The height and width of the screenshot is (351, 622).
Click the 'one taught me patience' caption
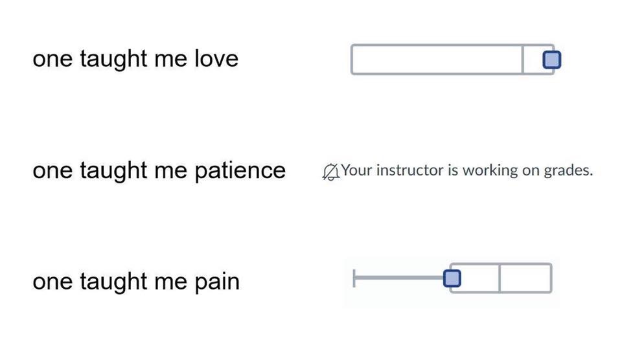pyautogui.click(x=159, y=170)
